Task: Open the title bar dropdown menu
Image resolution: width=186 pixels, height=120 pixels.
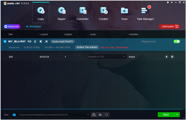Action: coord(172,2)
